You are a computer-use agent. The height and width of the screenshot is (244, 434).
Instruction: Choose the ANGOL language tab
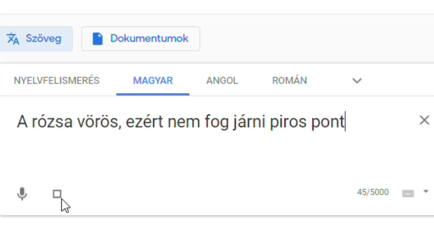[x=222, y=81]
